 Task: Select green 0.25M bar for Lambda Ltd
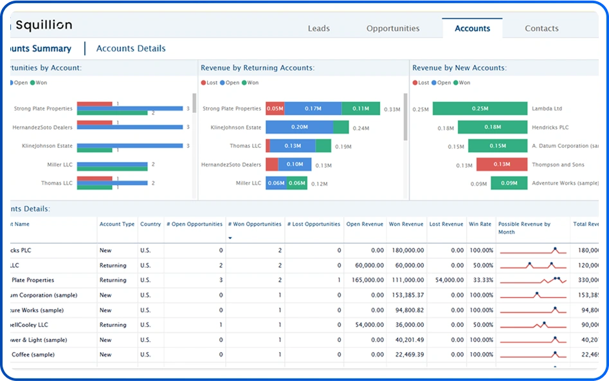coord(480,109)
